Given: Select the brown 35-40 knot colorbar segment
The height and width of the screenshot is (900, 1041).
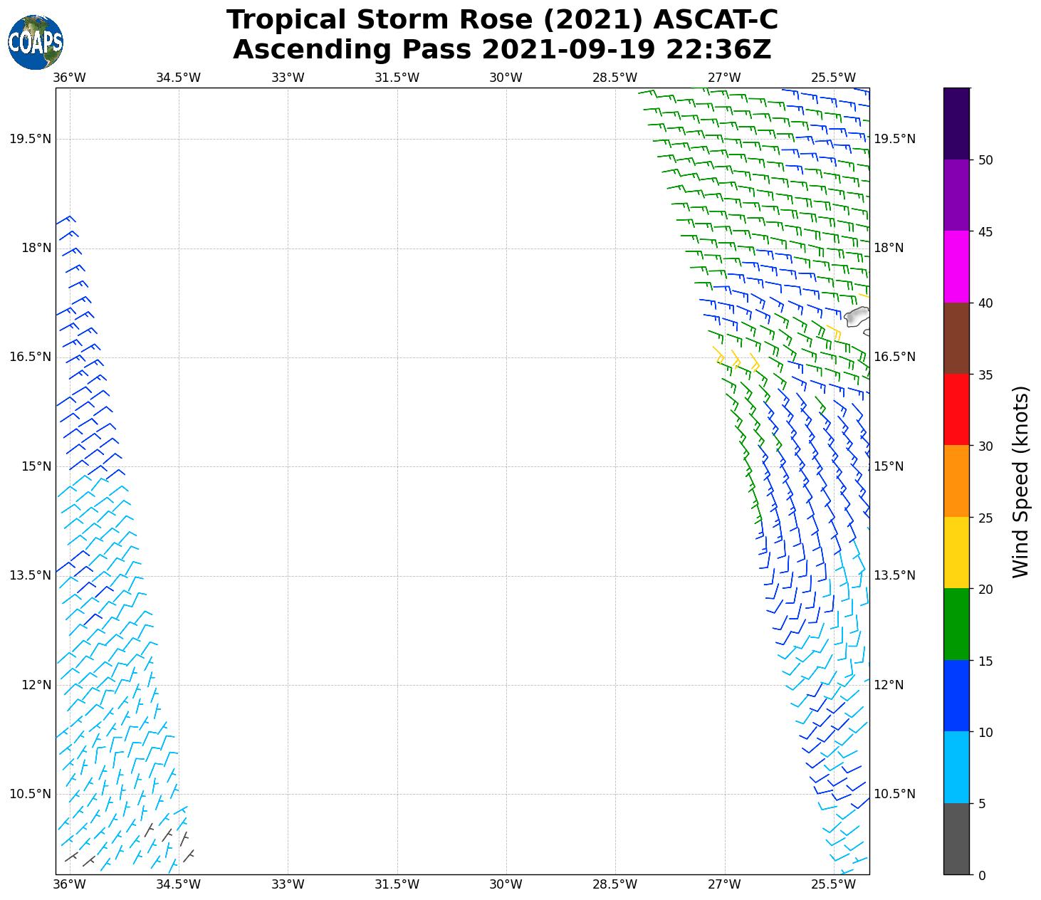Looking at the screenshot, I should [956, 338].
